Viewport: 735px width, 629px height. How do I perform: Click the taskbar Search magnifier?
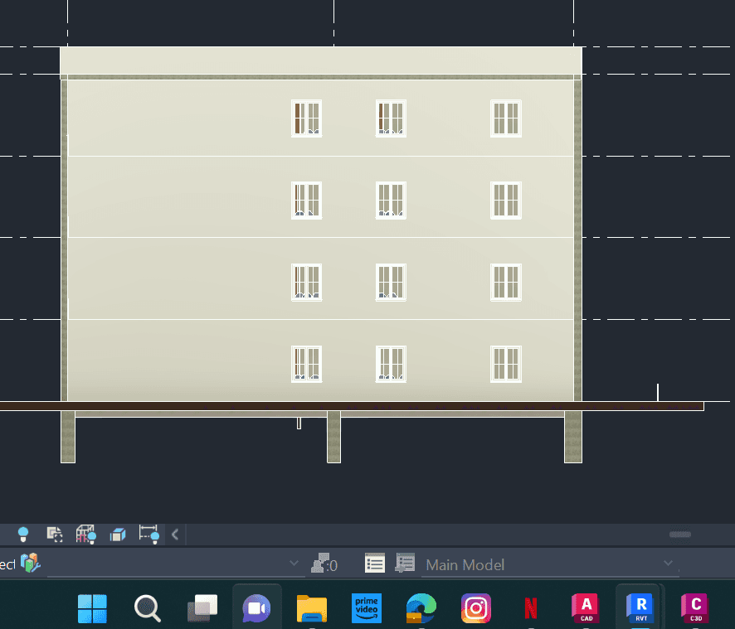click(x=147, y=609)
